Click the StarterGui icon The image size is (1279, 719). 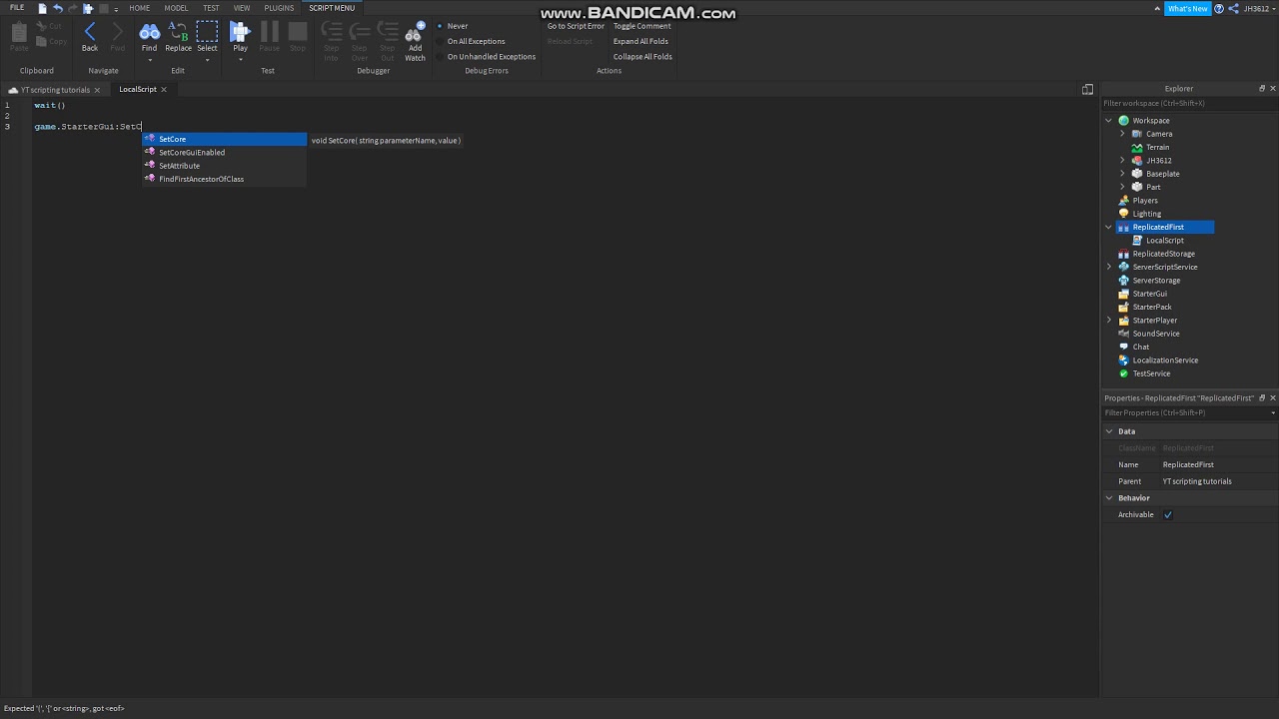point(1123,294)
